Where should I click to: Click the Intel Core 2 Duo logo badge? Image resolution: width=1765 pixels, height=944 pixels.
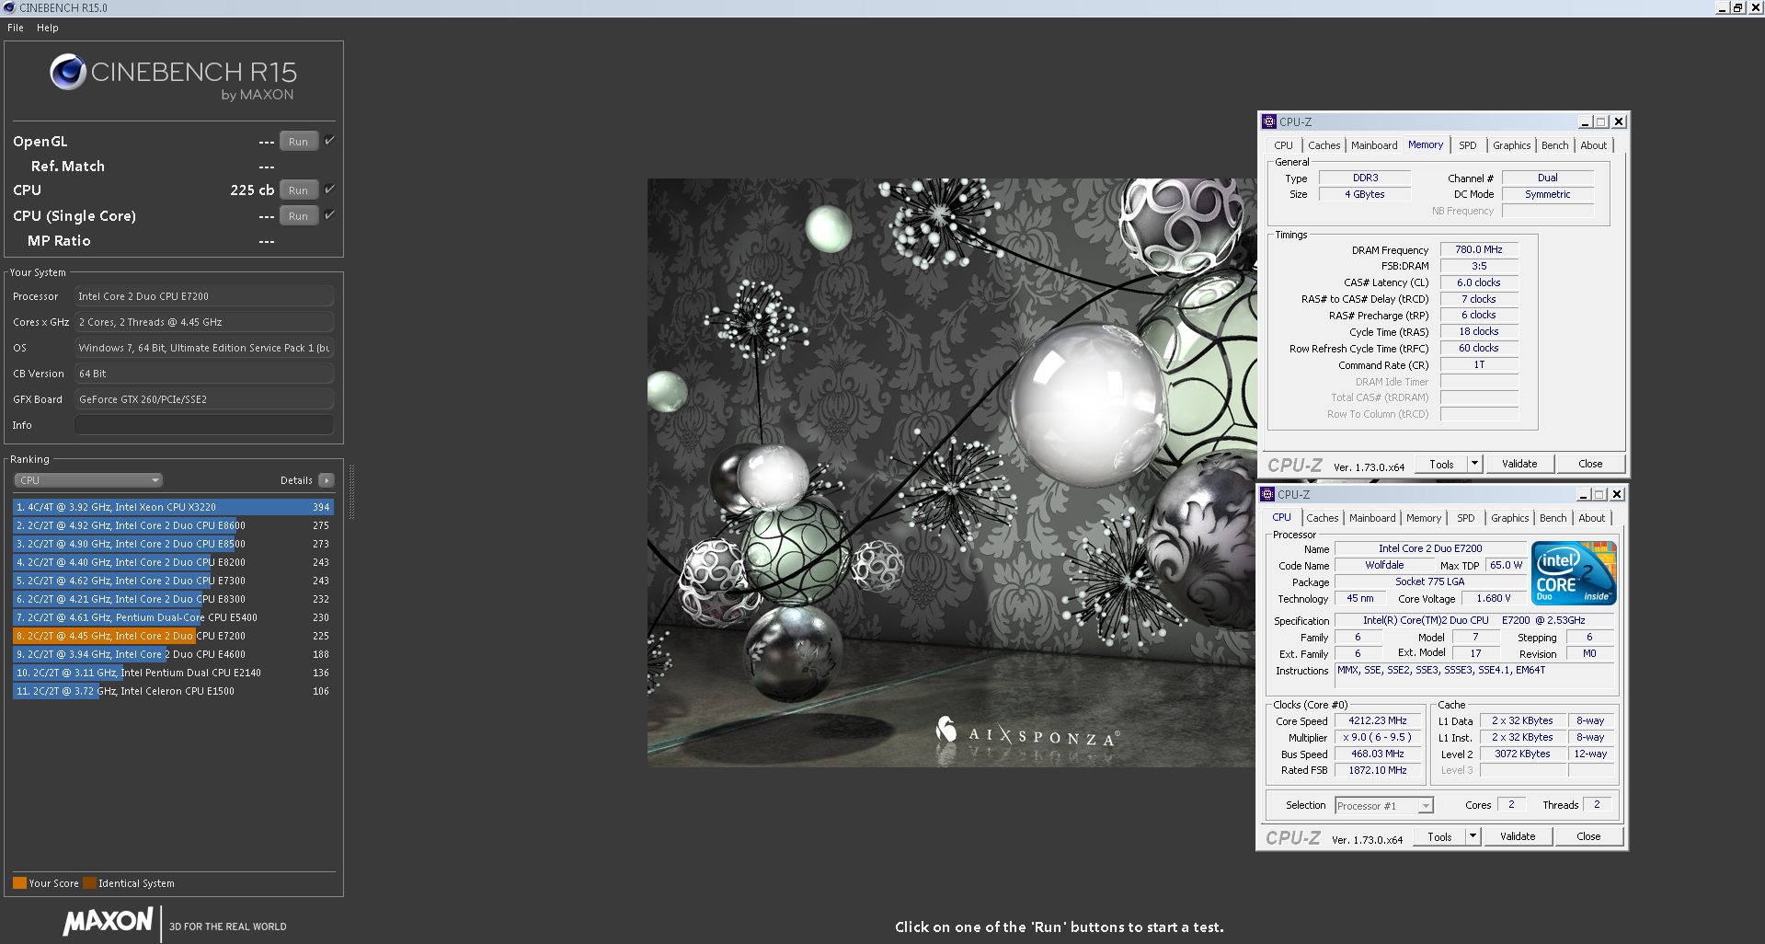1574,573
